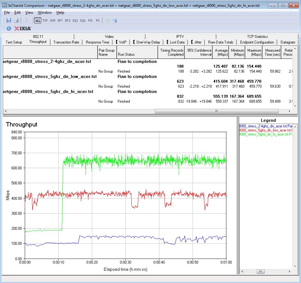Click the results table horizontal scrollbar thumb
The image size is (301, 283).
(x=217, y=111)
